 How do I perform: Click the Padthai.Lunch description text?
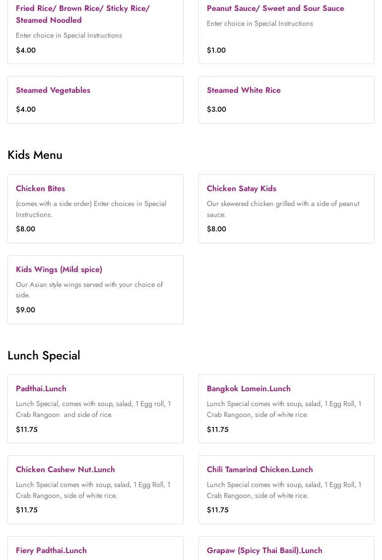[x=93, y=409]
